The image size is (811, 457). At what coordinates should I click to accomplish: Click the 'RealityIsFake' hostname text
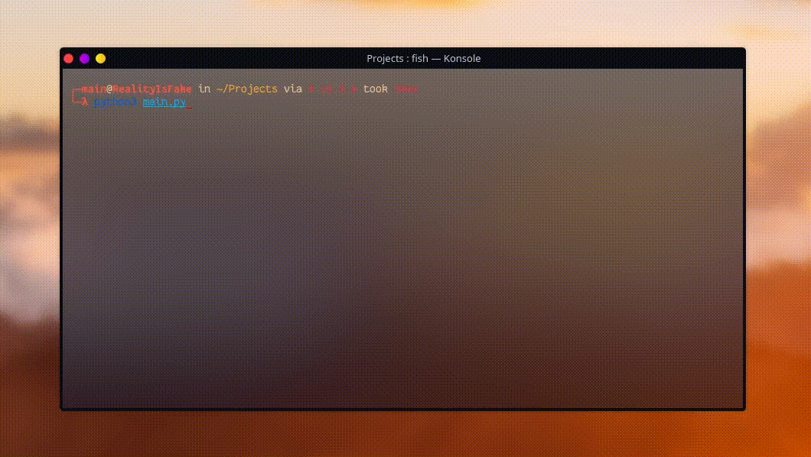click(152, 89)
